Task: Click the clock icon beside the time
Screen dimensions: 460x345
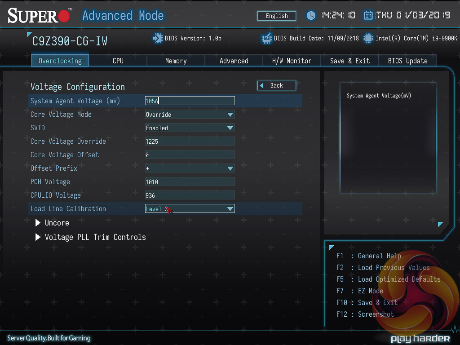Action: click(311, 16)
